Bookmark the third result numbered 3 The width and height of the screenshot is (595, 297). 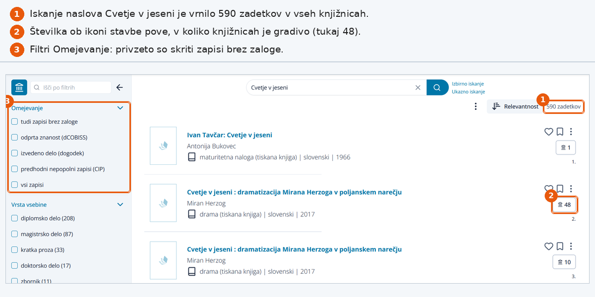point(560,246)
